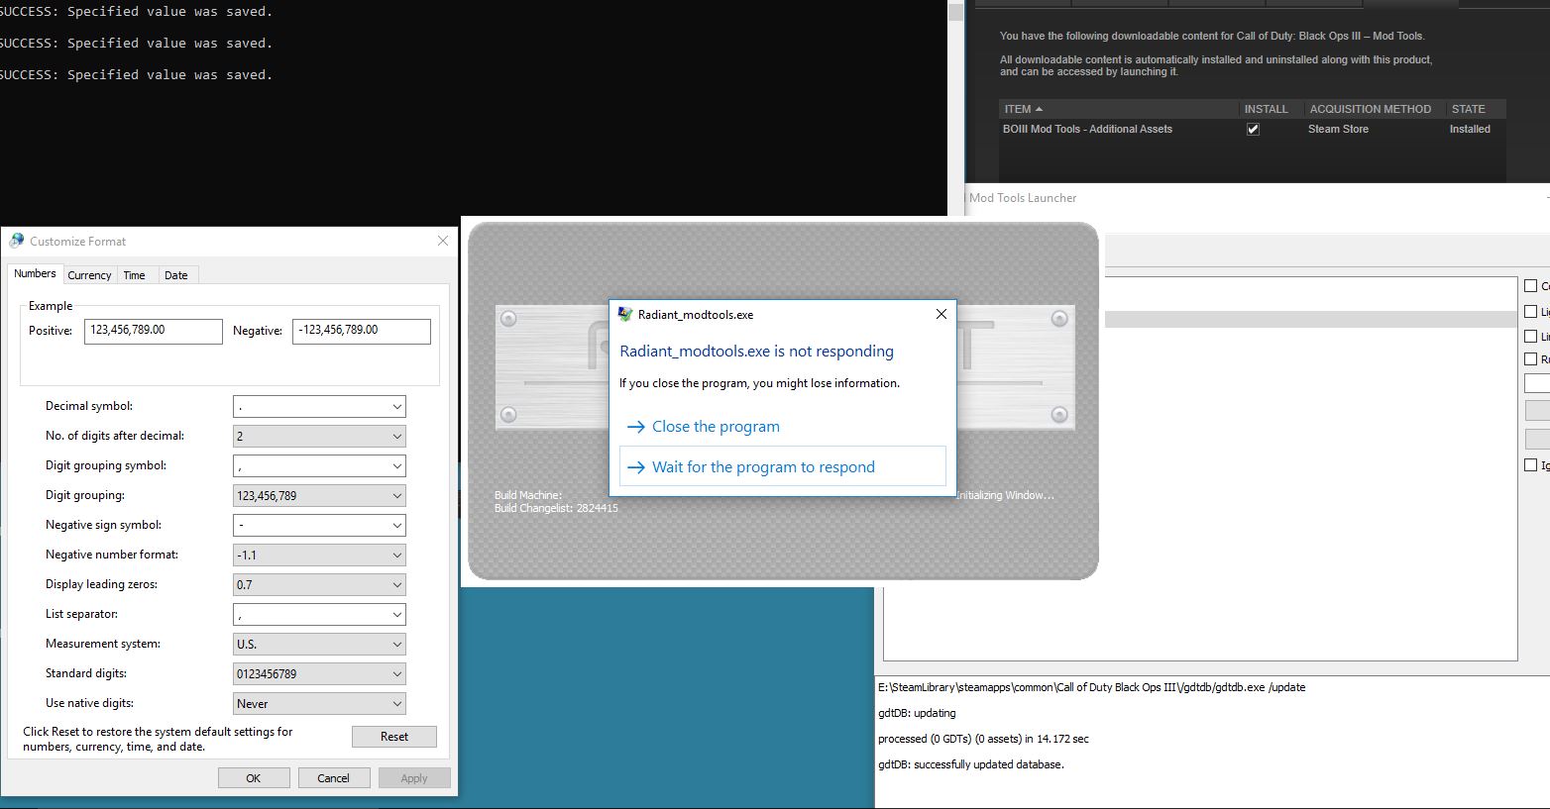Click the highlighted row in Mod Tools Launcher list
The width and height of the screenshot is (1550, 809).
[x=1311, y=320]
